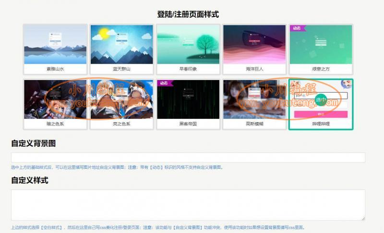Select the 海洋巨人 style thumbnail
This screenshot has width=384, height=233.
(x=254, y=45)
